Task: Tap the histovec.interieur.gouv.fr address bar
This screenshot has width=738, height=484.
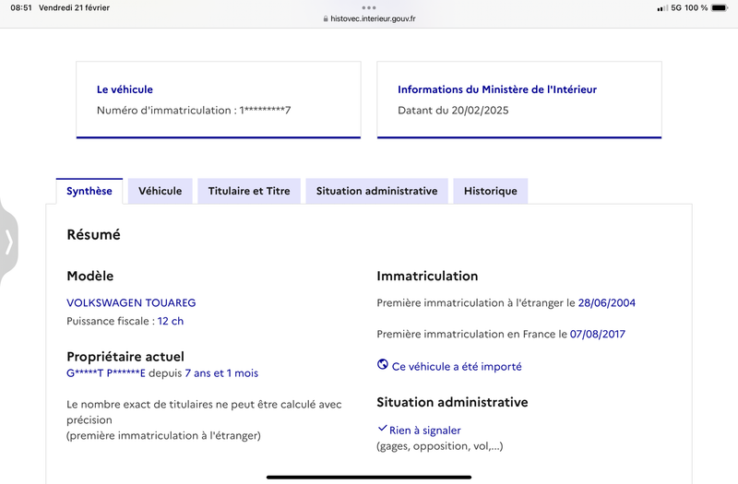Action: (x=369, y=18)
